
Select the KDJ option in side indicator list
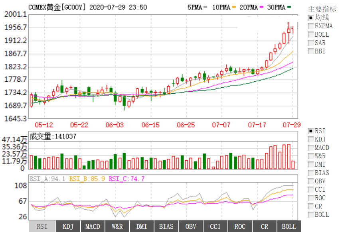(x=310, y=139)
